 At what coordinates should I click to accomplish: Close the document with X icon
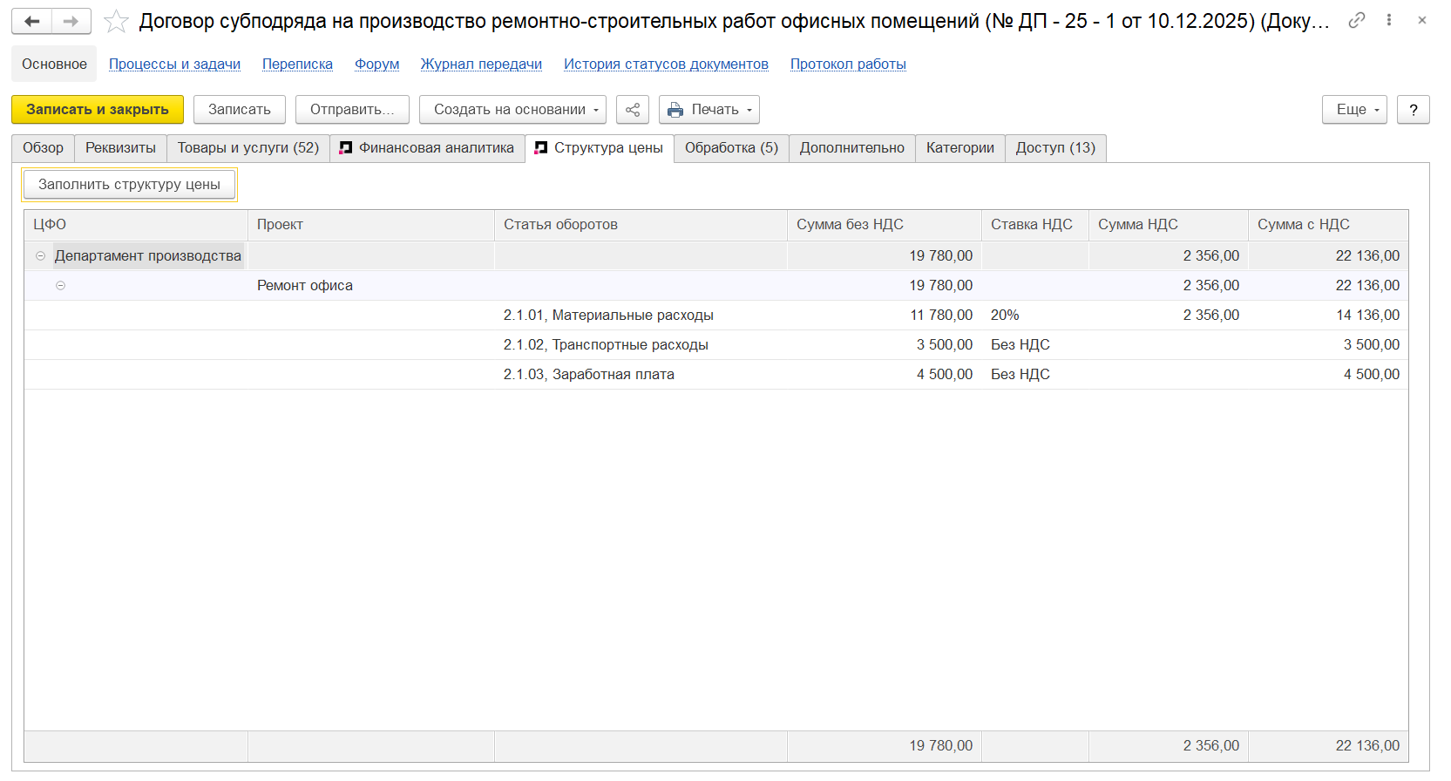click(1422, 20)
